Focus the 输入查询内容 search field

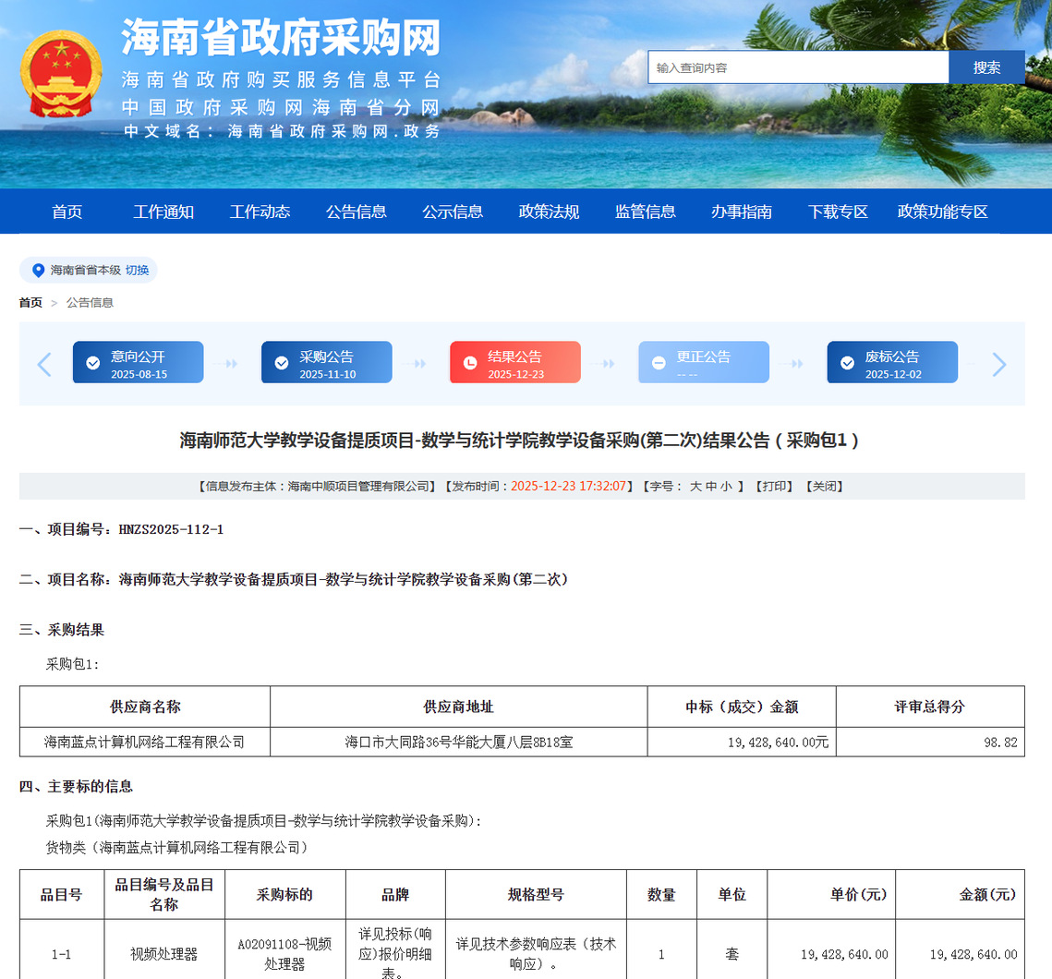click(x=797, y=67)
